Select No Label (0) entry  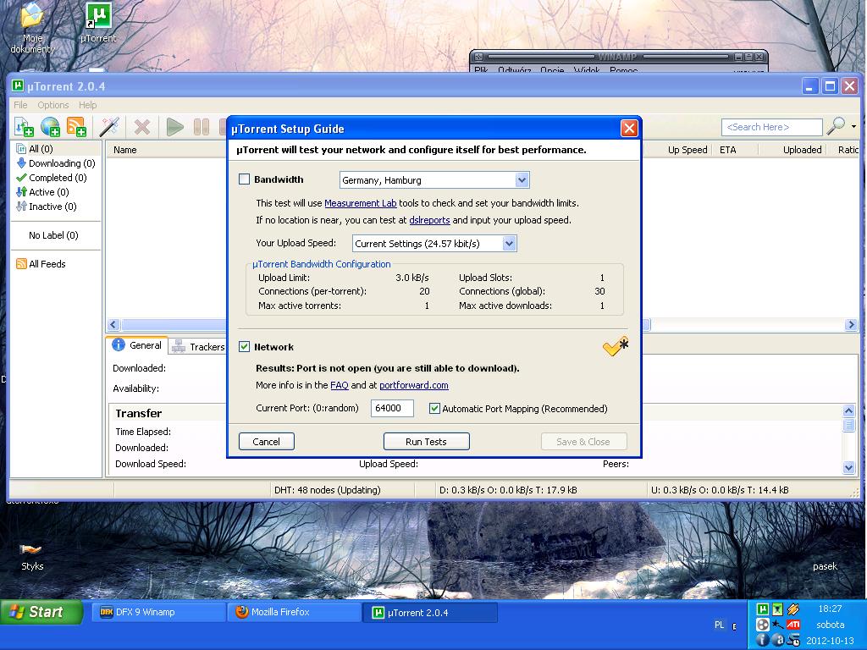coord(53,235)
